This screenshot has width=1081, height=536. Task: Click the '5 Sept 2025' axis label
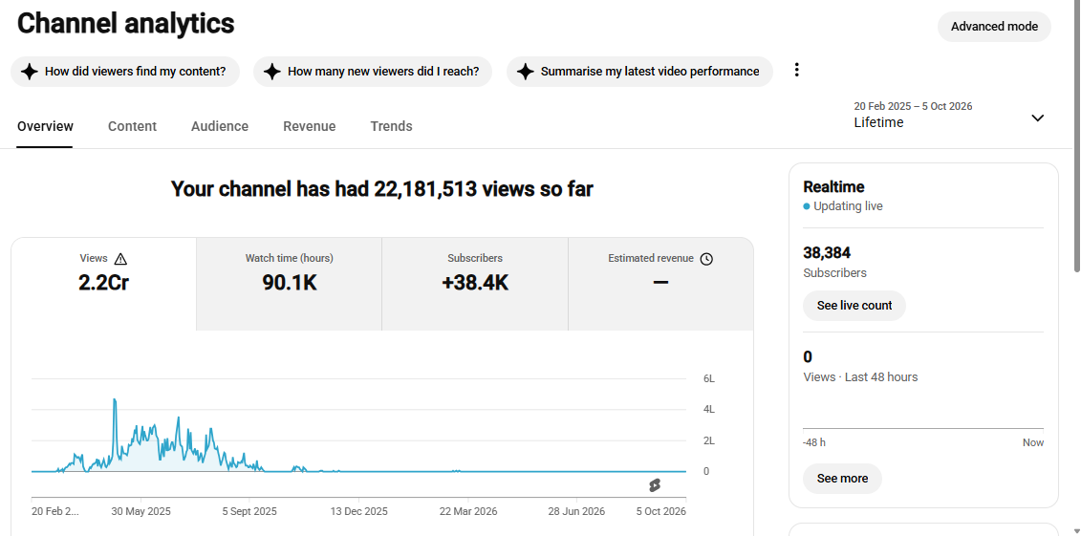click(249, 512)
